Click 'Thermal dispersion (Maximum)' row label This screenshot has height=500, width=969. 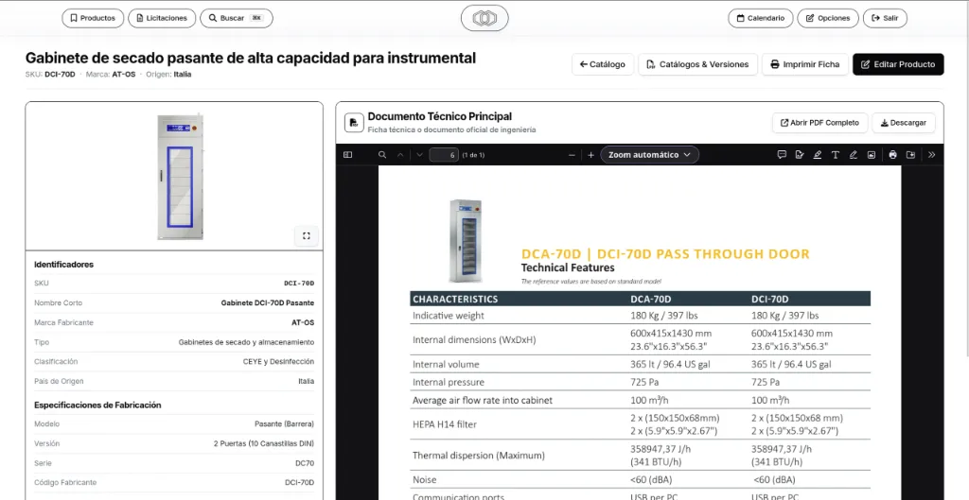(478, 456)
